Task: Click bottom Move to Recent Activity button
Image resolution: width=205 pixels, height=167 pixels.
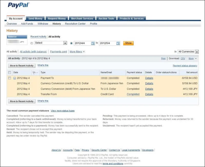Action: coord(22,101)
